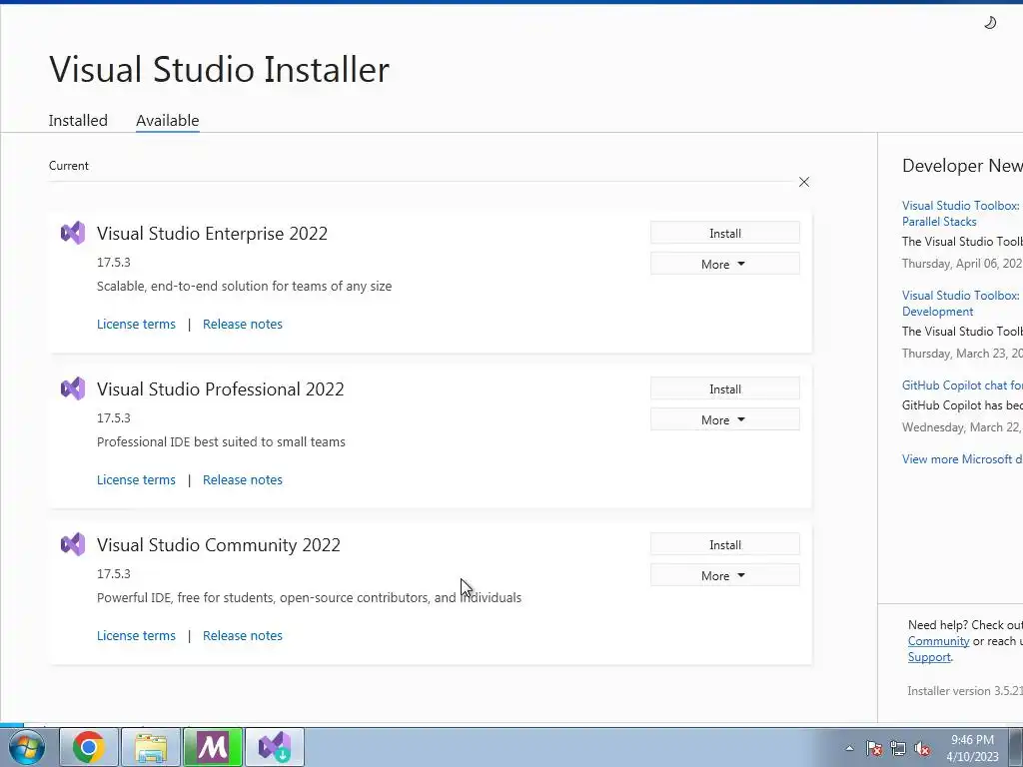This screenshot has height=767, width=1023.
Task: Select Visual Studio Installer taskbar icon
Action: point(275,747)
